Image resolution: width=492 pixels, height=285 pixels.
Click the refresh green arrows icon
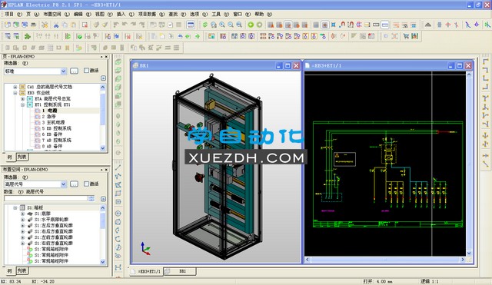click(205, 25)
